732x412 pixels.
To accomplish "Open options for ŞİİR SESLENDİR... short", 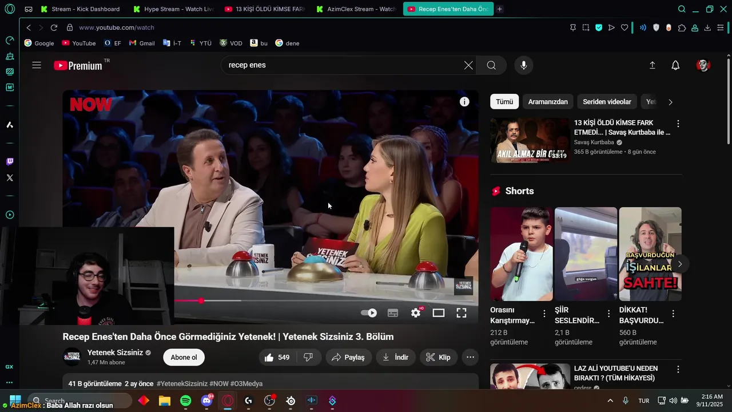I will 609,314.
